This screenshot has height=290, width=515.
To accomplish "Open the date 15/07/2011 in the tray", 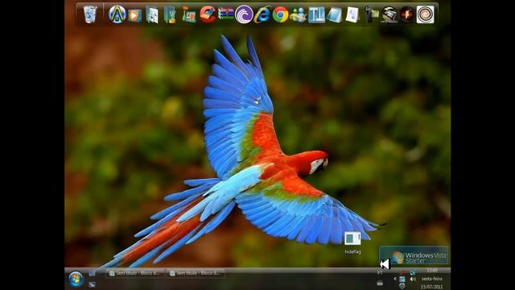I will [431, 287].
